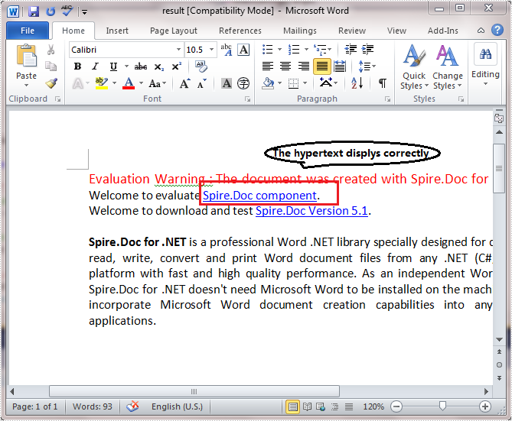Viewport: 512px width, 421px height.
Task: Expand the Numbering list dropdown arrow
Action: (x=306, y=50)
